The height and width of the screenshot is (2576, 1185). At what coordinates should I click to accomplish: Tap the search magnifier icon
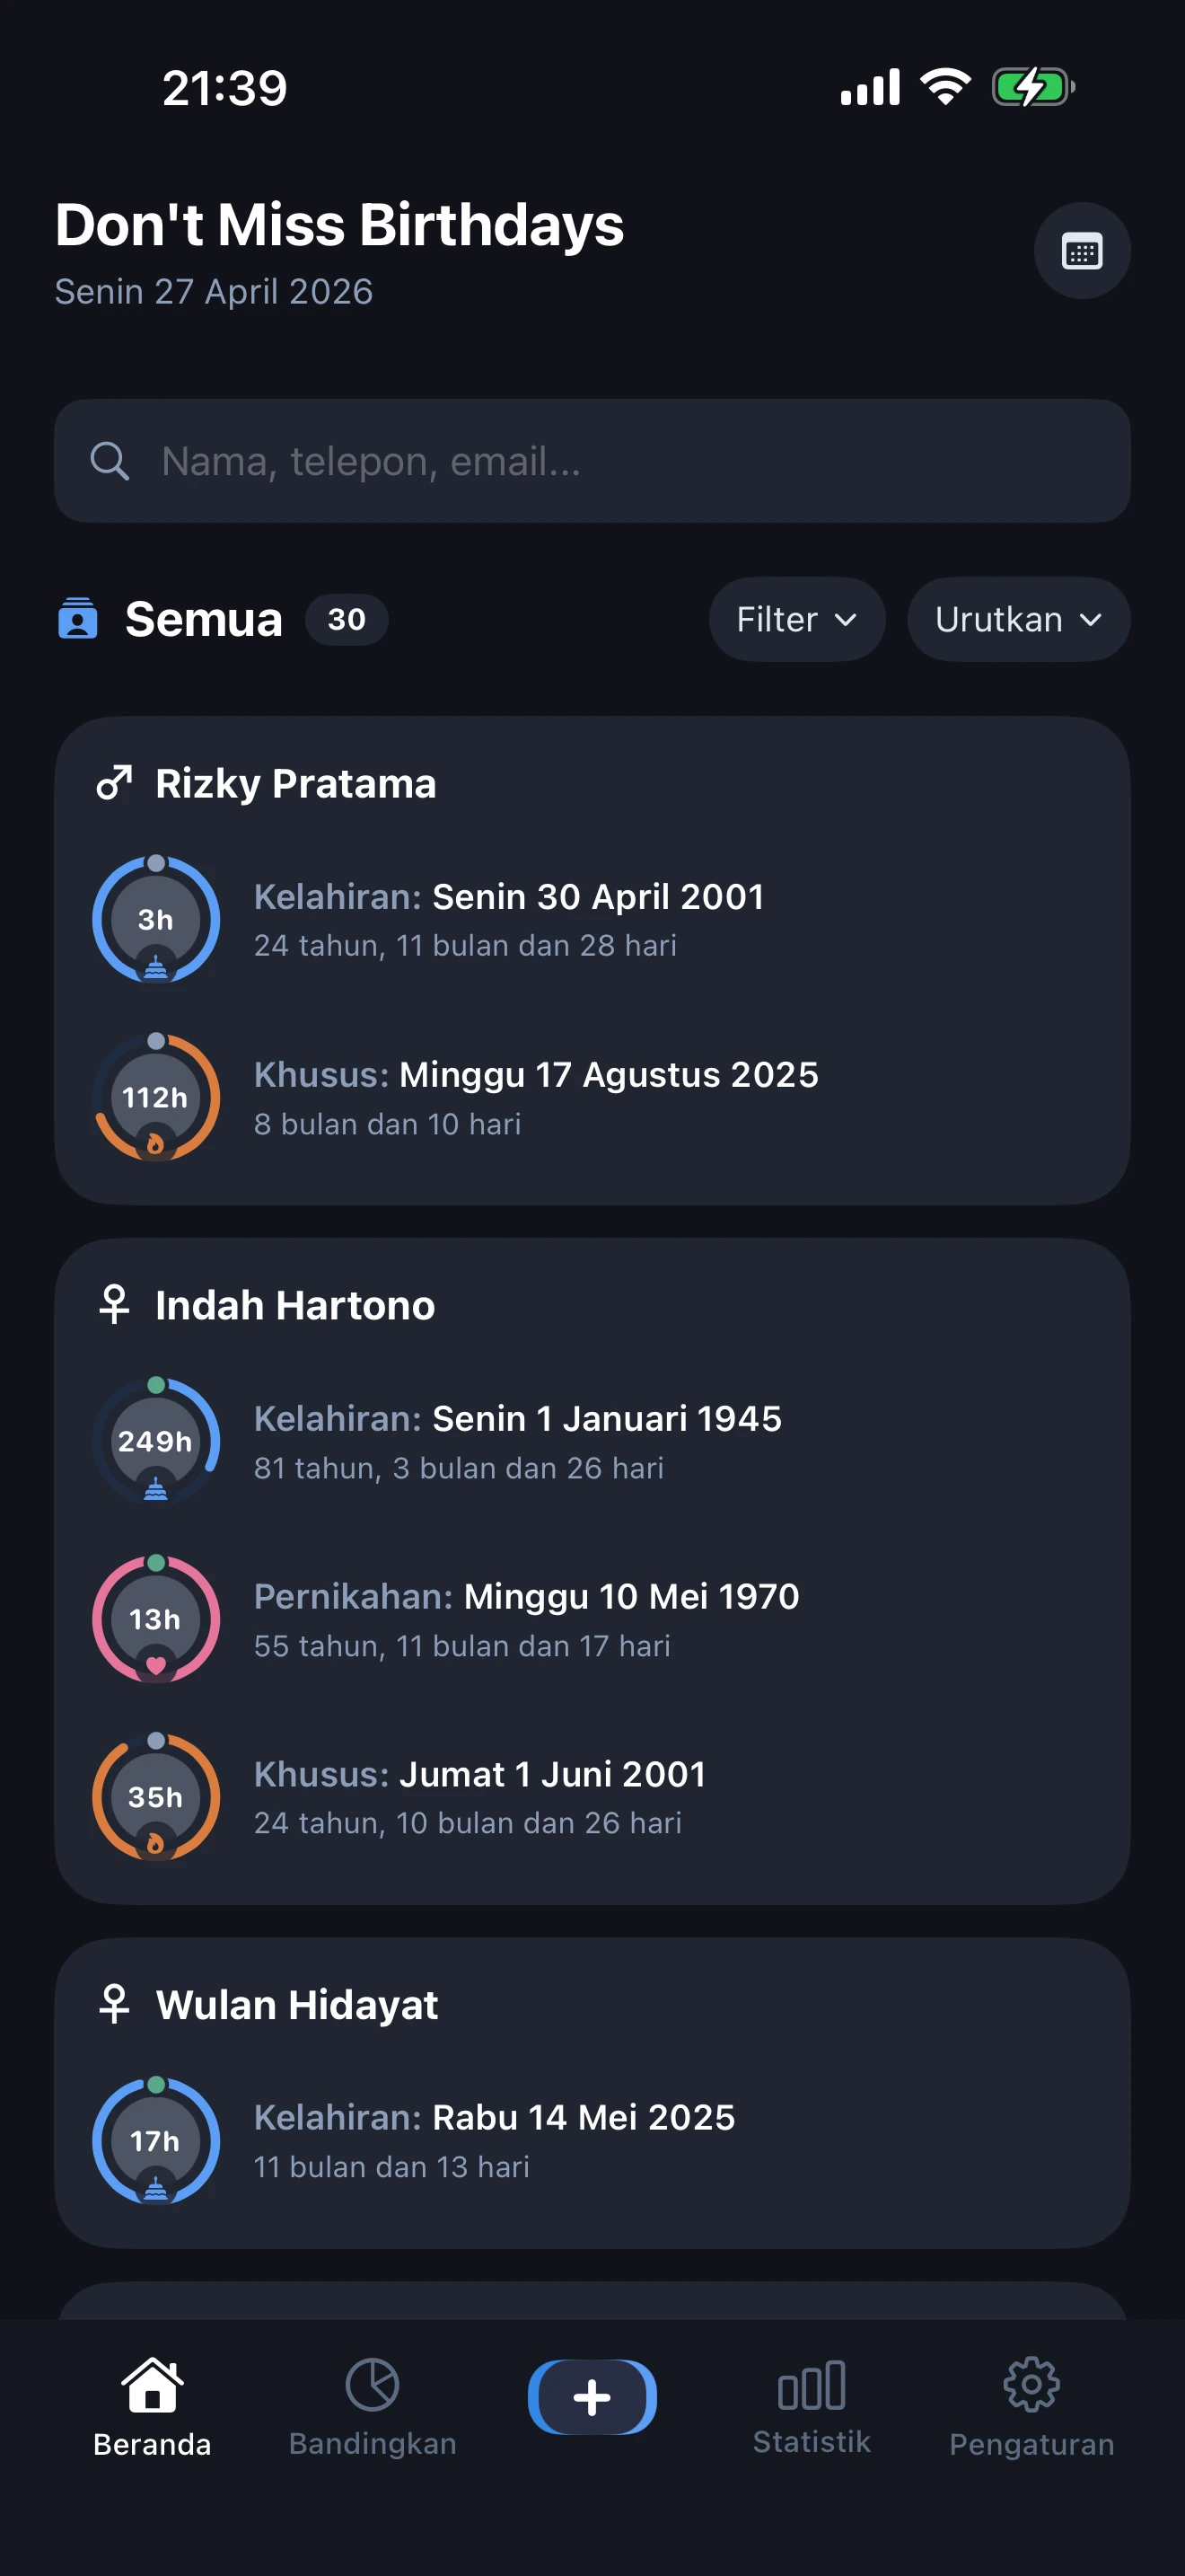pyautogui.click(x=109, y=461)
